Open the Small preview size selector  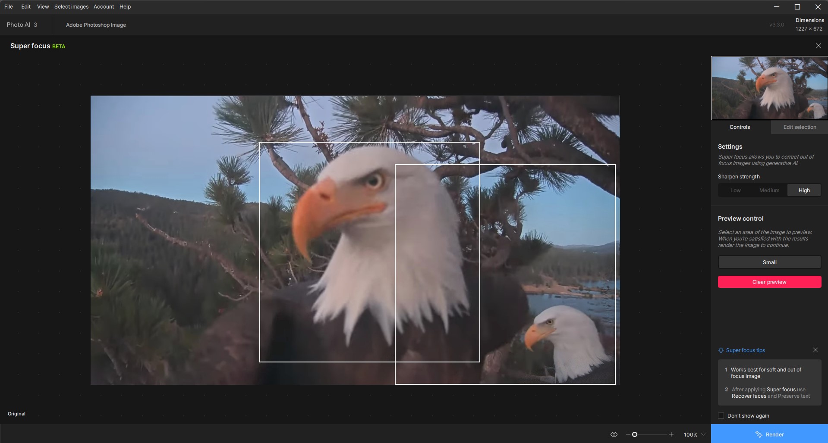tap(769, 262)
